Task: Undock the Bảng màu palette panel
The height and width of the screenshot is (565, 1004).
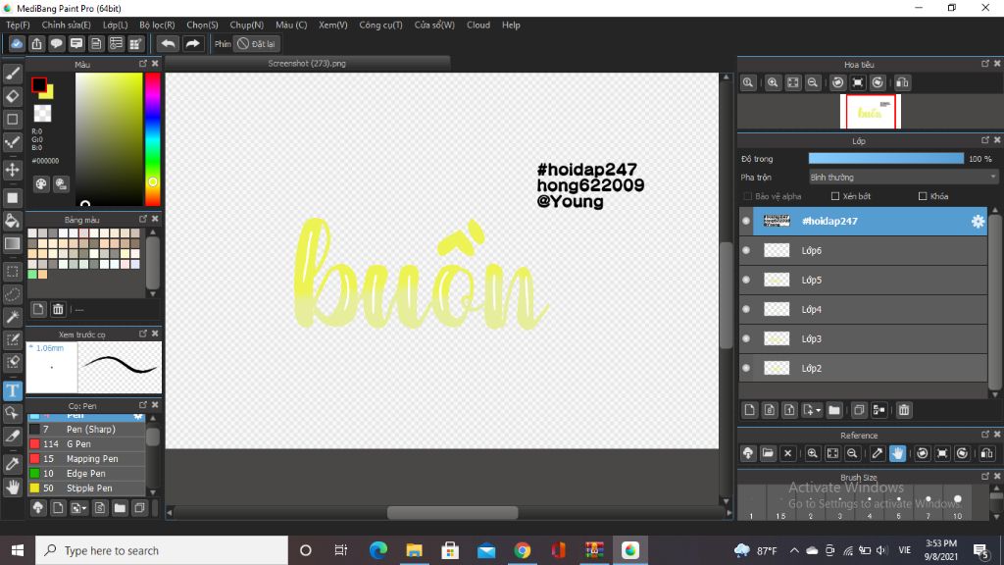Action: point(143,219)
